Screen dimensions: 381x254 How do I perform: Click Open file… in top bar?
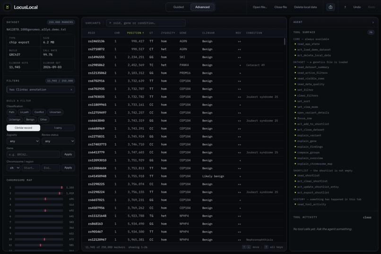point(260,7)
